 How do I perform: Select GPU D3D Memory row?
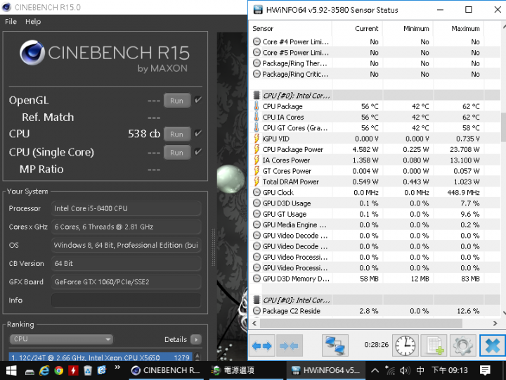click(x=366, y=279)
